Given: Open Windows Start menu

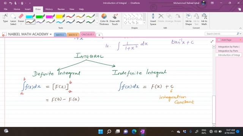Looking at the screenshot, I should click(101, 131).
